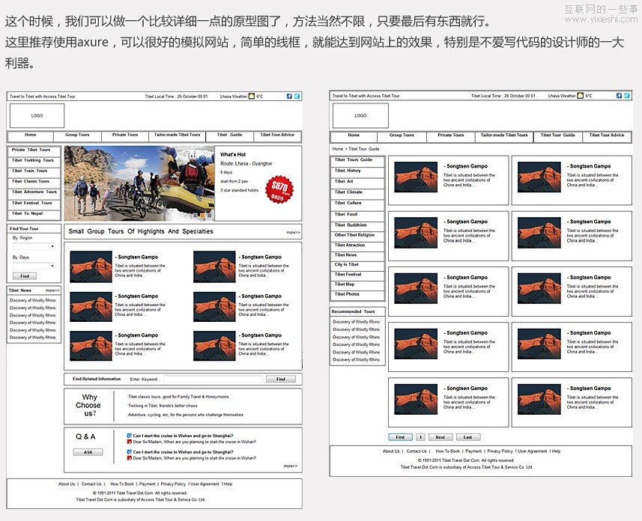Select Tibet Trekking Tours in the left sidebar
The width and height of the screenshot is (642, 521).
tap(33, 159)
